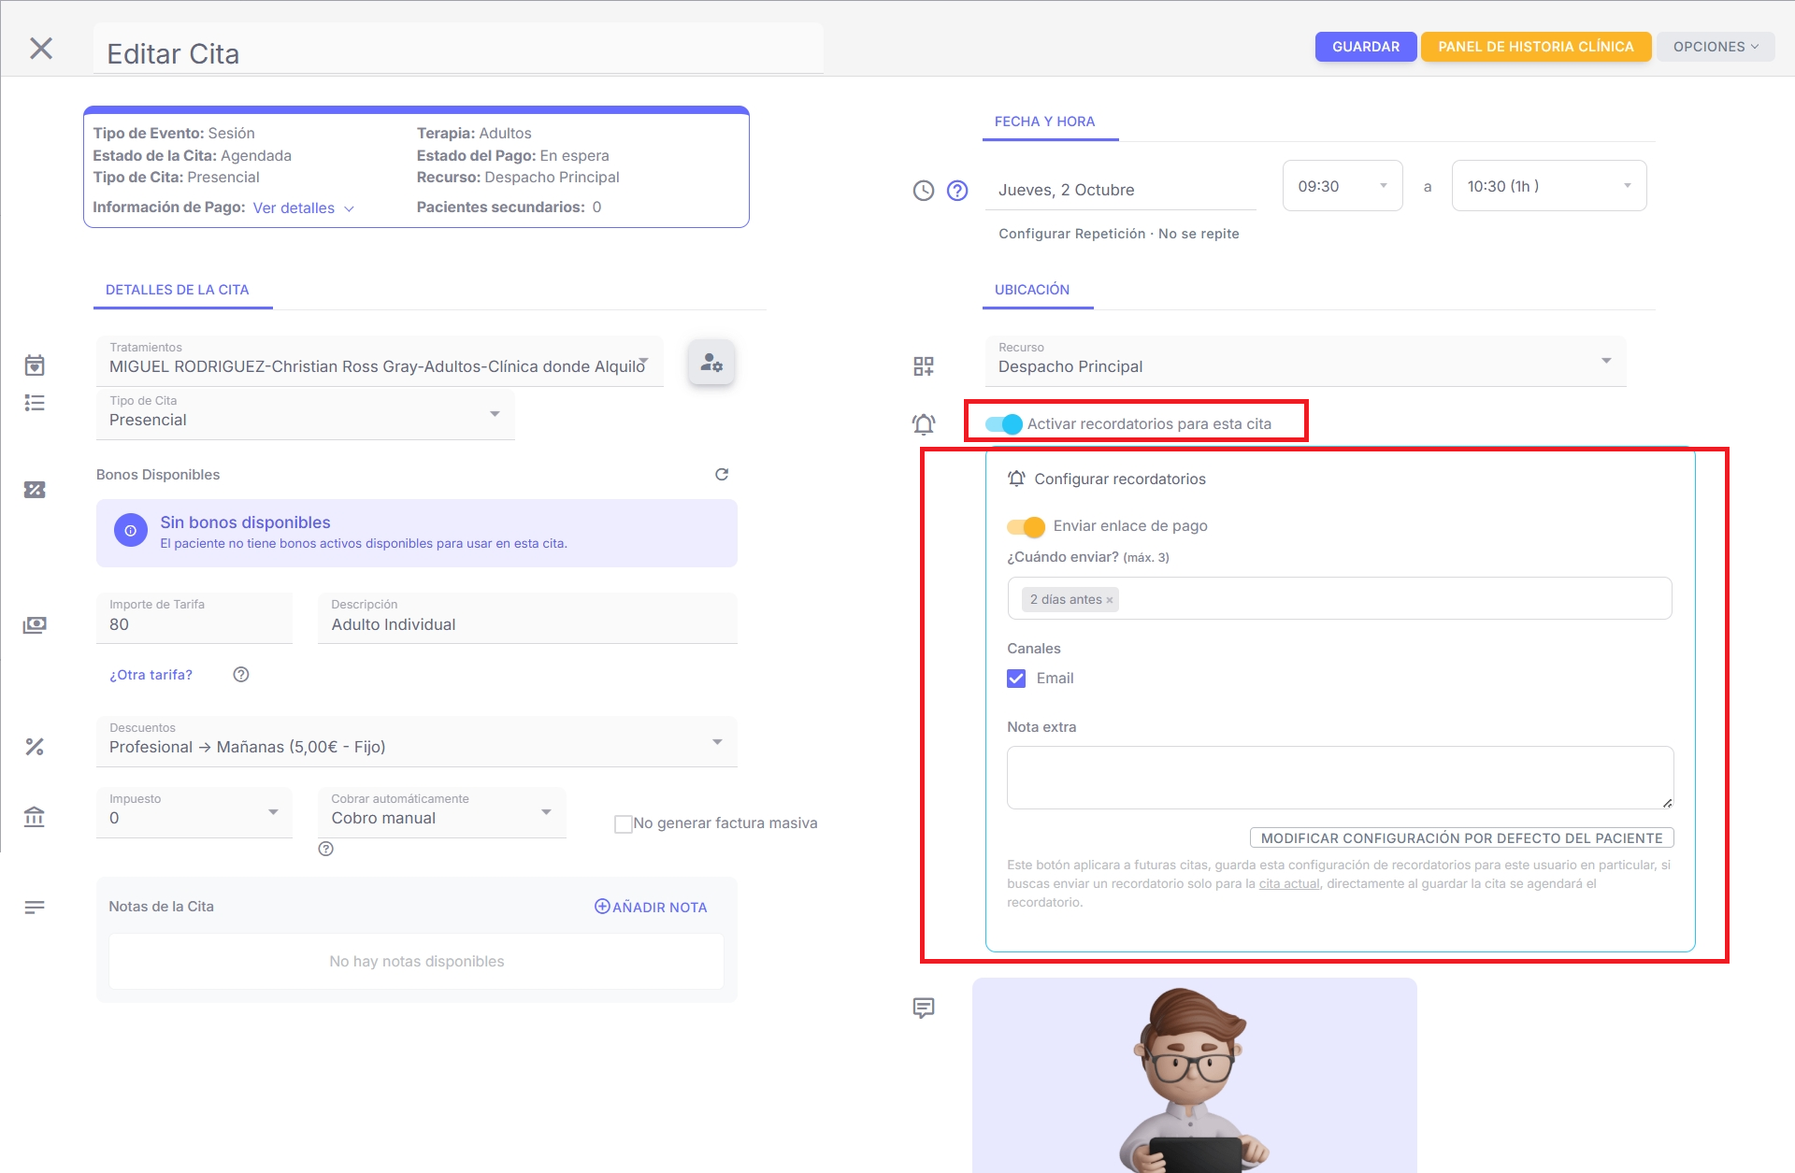Uncheck the Email channel checkbox
Image resolution: width=1795 pixels, height=1173 pixels.
pos(1016,679)
